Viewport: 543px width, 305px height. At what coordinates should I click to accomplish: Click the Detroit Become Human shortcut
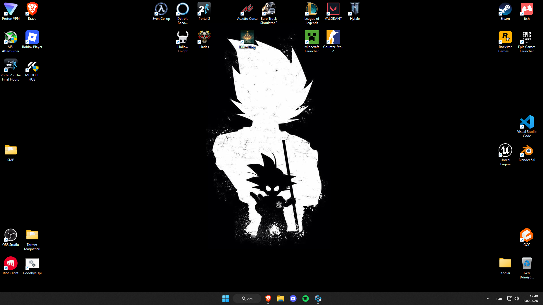pos(183,13)
